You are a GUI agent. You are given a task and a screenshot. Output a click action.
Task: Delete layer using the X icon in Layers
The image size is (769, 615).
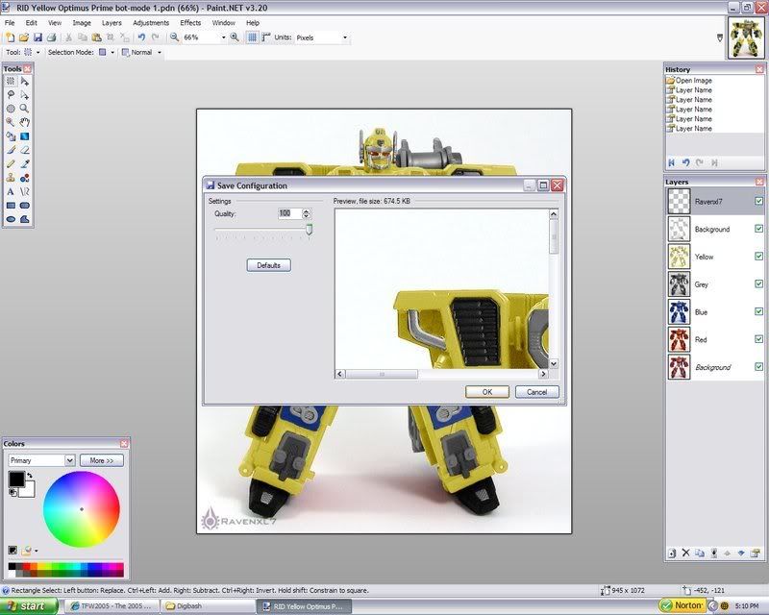tap(685, 553)
